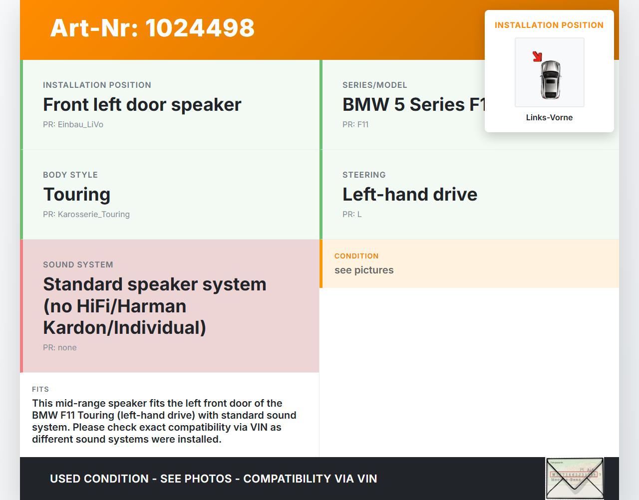Click the PR: F11 code text

355,124
